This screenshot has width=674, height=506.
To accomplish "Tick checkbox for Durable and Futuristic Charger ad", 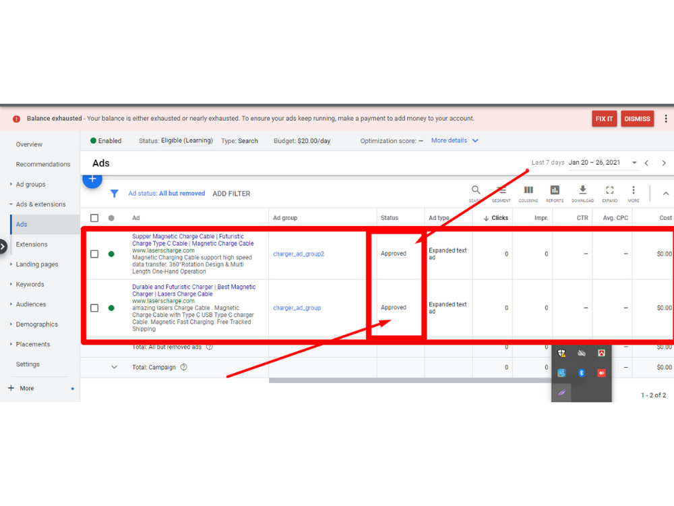I will [94, 308].
